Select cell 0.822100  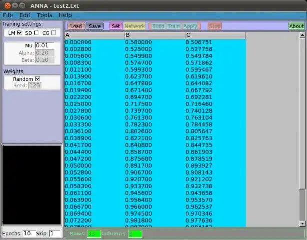pos(138,138)
